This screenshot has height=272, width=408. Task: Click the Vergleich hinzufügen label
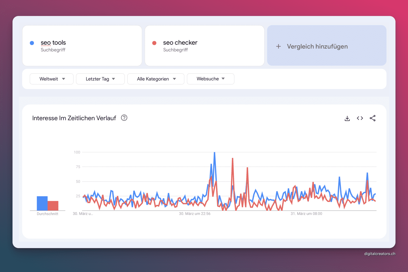coord(317,46)
